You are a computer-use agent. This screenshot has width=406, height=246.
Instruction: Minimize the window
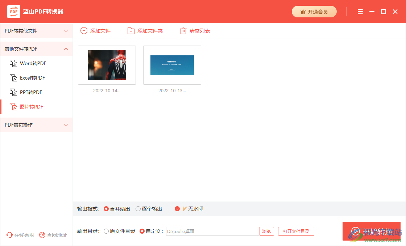tap(372, 12)
